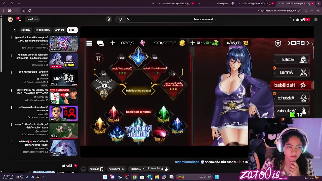
Task: Open File Explorer folder icon on taskbar
Action: tap(157, 177)
